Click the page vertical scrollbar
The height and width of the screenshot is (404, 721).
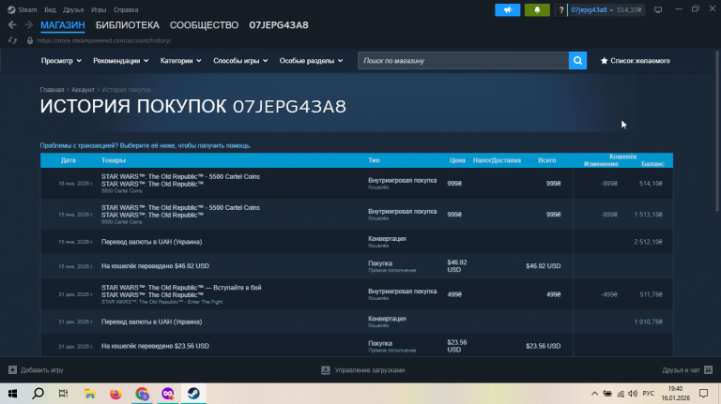pos(717,131)
